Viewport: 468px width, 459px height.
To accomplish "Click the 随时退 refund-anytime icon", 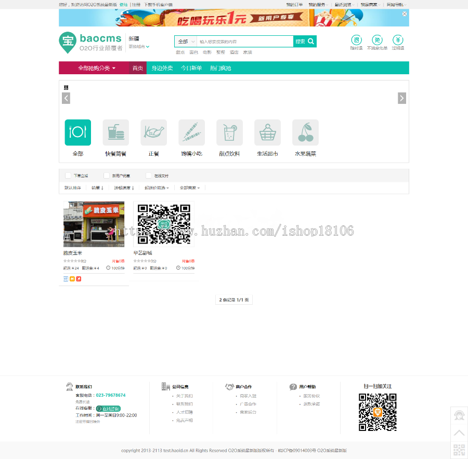I will click(356, 40).
